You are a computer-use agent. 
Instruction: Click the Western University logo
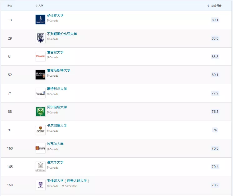[x=41, y=185]
